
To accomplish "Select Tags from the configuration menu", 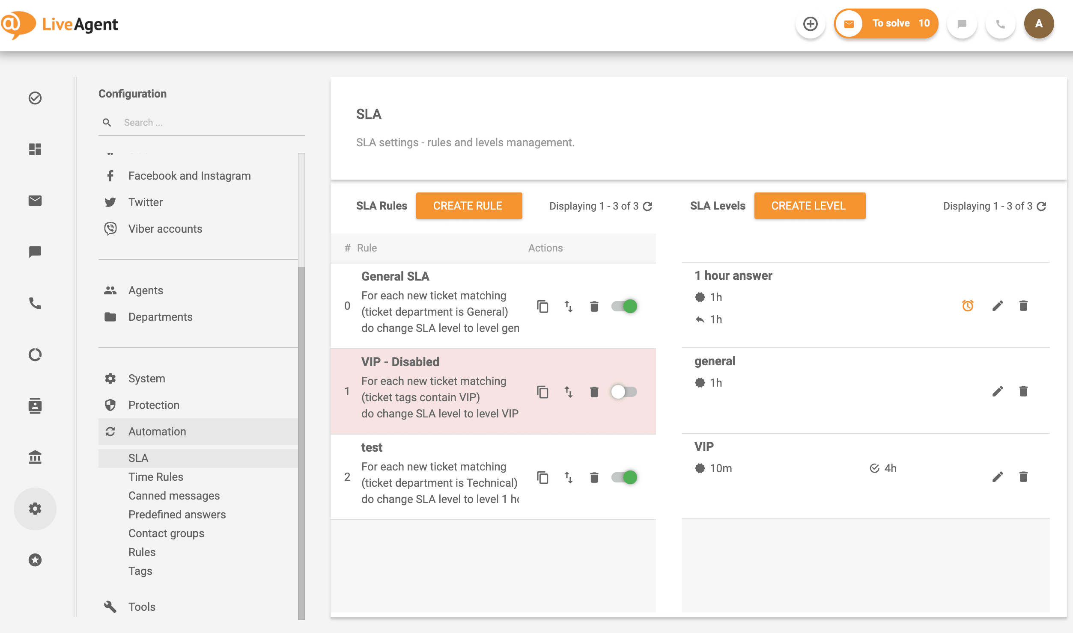I will click(x=140, y=571).
